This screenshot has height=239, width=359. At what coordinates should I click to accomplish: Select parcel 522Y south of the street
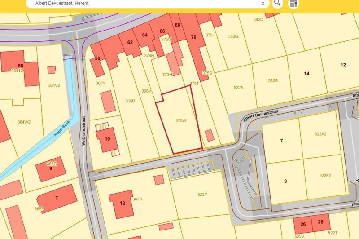point(202,195)
